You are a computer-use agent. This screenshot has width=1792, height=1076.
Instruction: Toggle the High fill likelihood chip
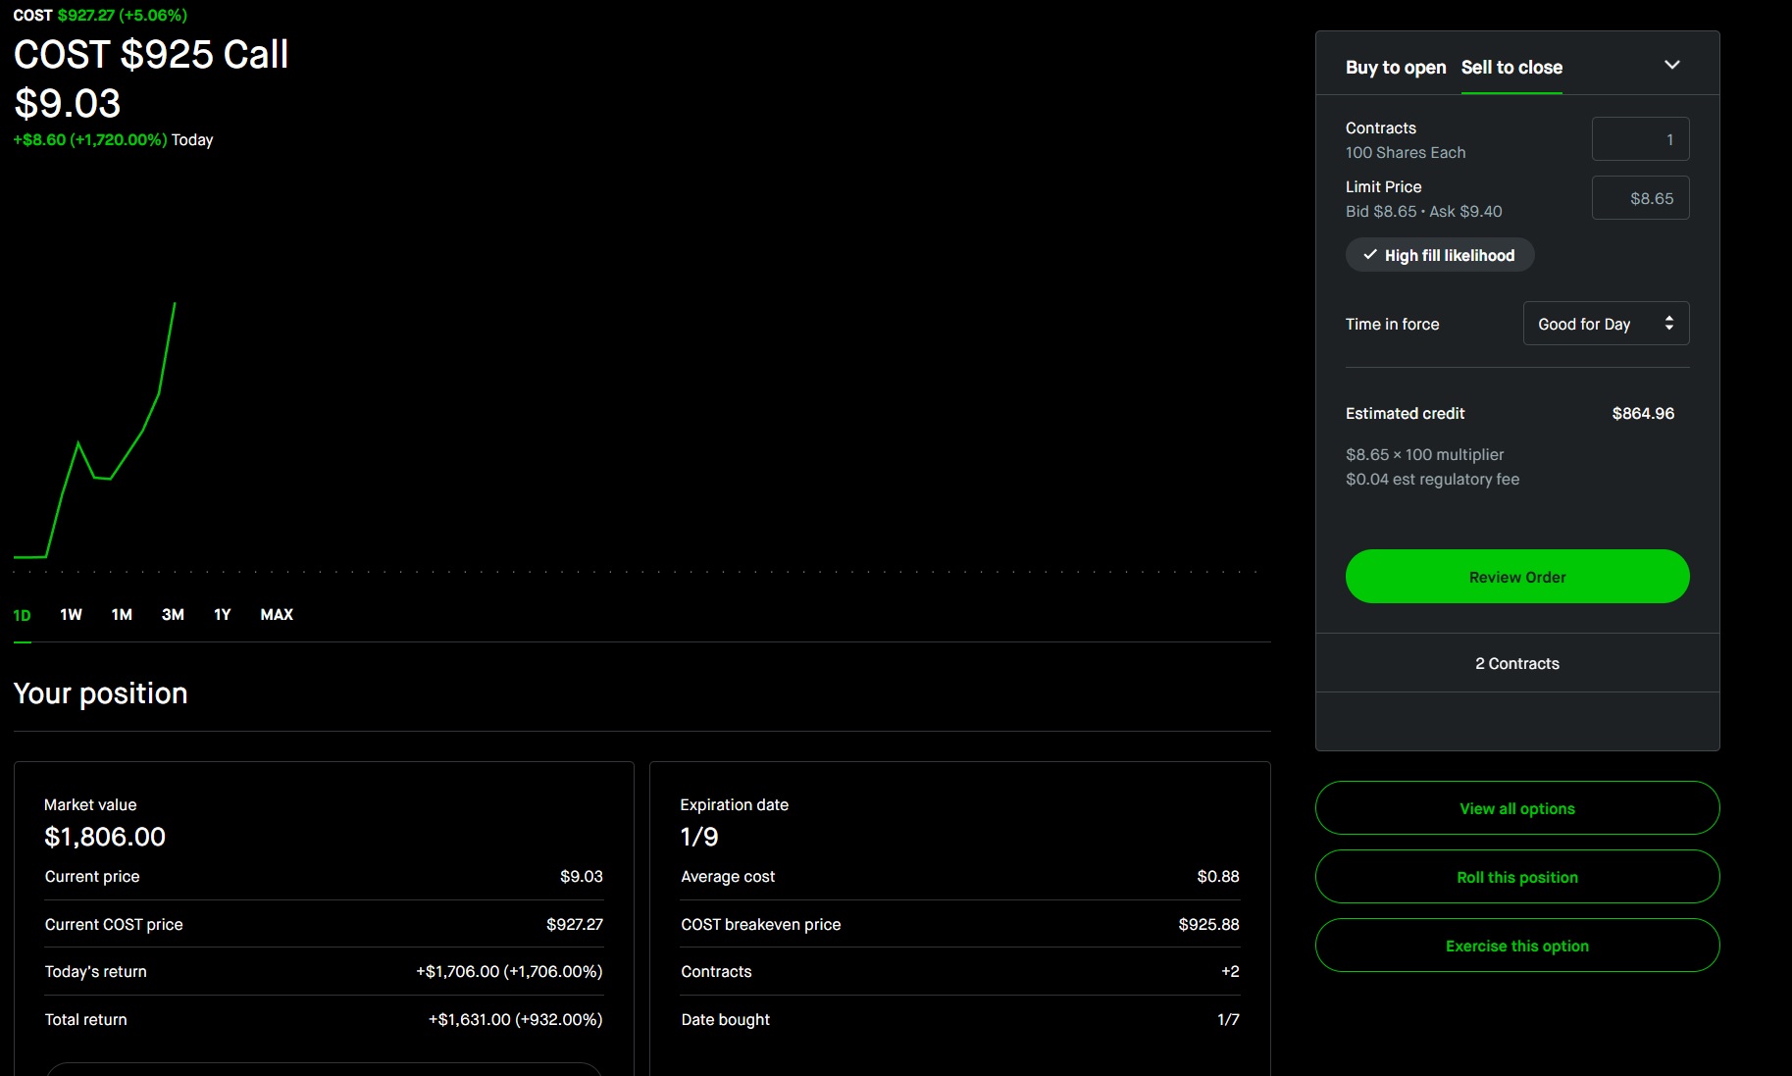(x=1440, y=255)
